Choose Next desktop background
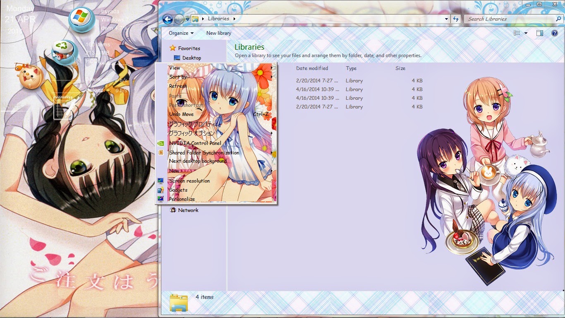 216,161
